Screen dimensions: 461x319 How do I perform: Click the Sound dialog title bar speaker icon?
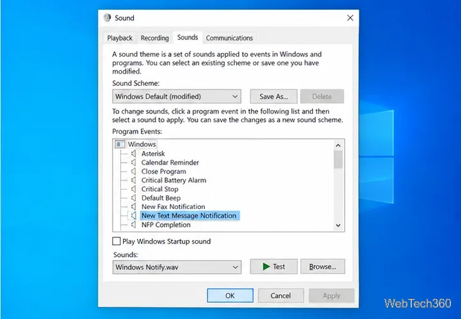(x=107, y=18)
